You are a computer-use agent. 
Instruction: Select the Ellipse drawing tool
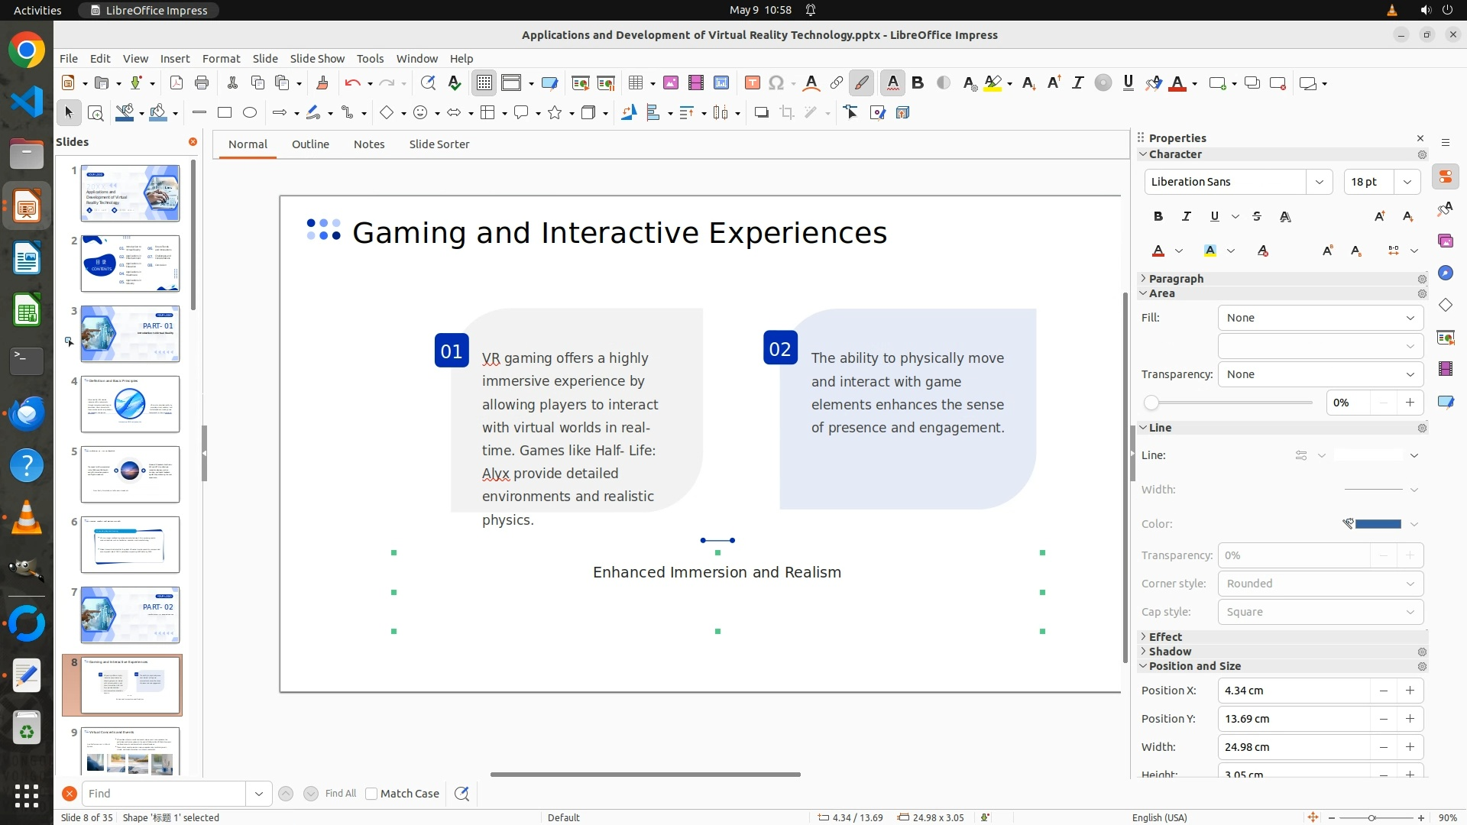(x=250, y=113)
